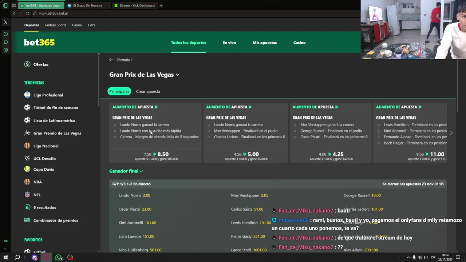Go back using arrow beside Fórmula 1
Viewport: 466px width, 262px height.
click(111, 60)
